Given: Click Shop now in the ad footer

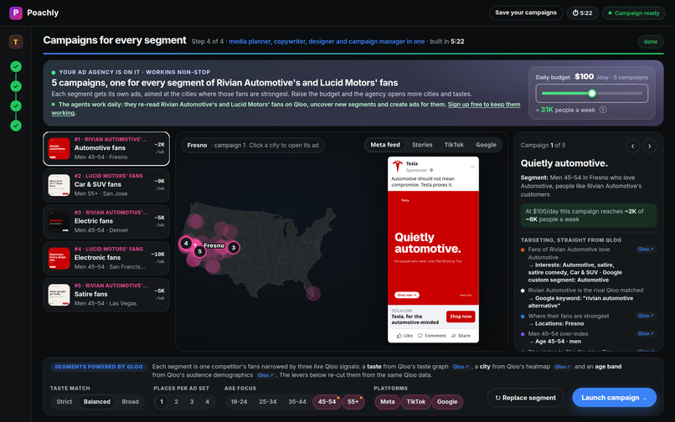Looking at the screenshot, I should [461, 316].
